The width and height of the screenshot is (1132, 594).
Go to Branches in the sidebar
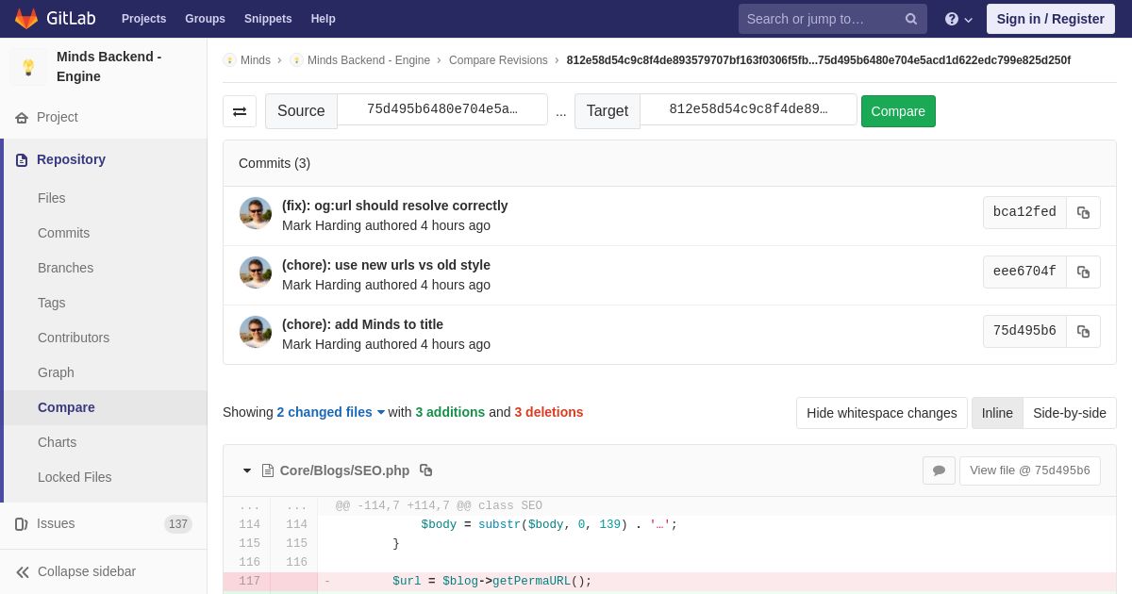pos(65,268)
